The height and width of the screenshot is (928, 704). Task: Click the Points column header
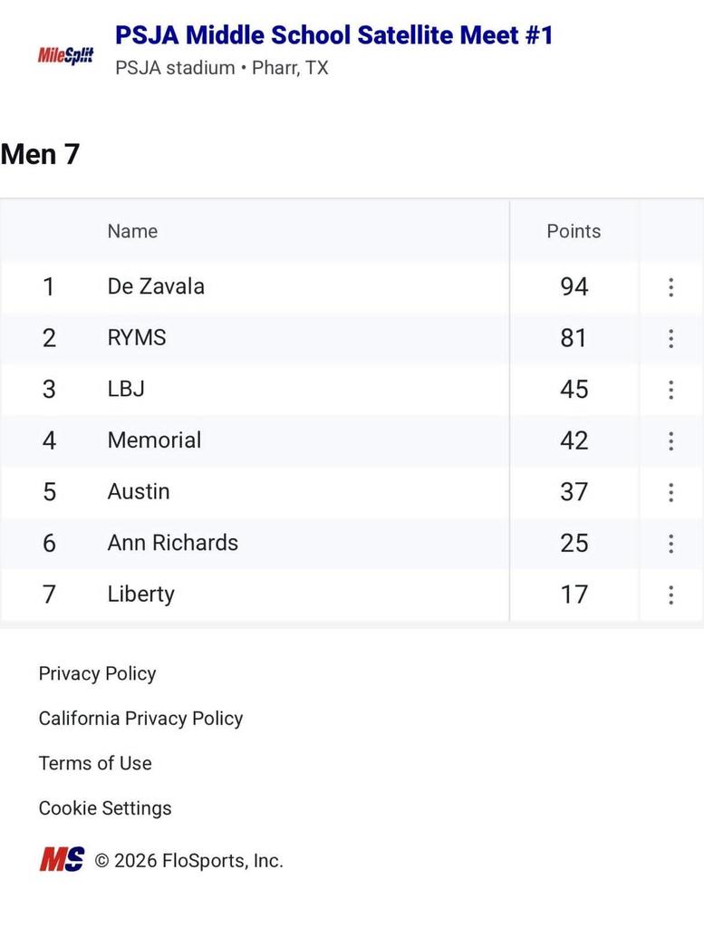(x=574, y=231)
